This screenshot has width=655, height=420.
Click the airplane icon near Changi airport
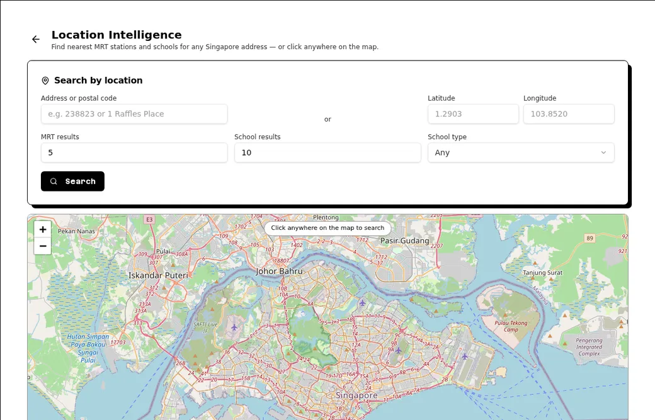pos(465,356)
